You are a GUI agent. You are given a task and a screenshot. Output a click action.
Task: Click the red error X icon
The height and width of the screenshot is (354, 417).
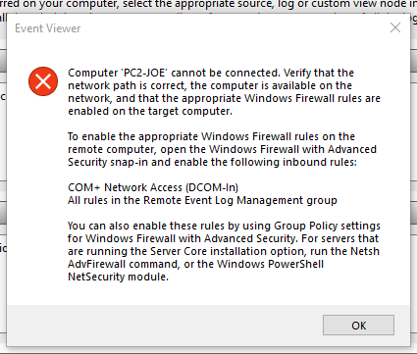coord(43,81)
